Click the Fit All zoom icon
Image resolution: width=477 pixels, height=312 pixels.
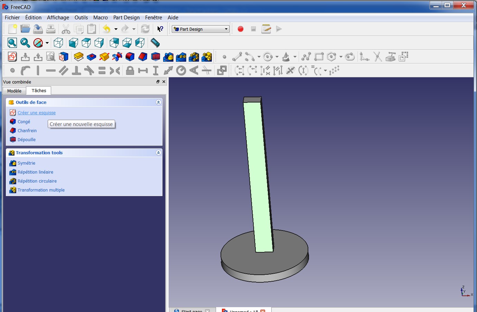[x=12, y=43]
